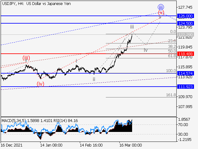
Task: Click the Fibonacci 50.0 level label
Action: point(172,51)
